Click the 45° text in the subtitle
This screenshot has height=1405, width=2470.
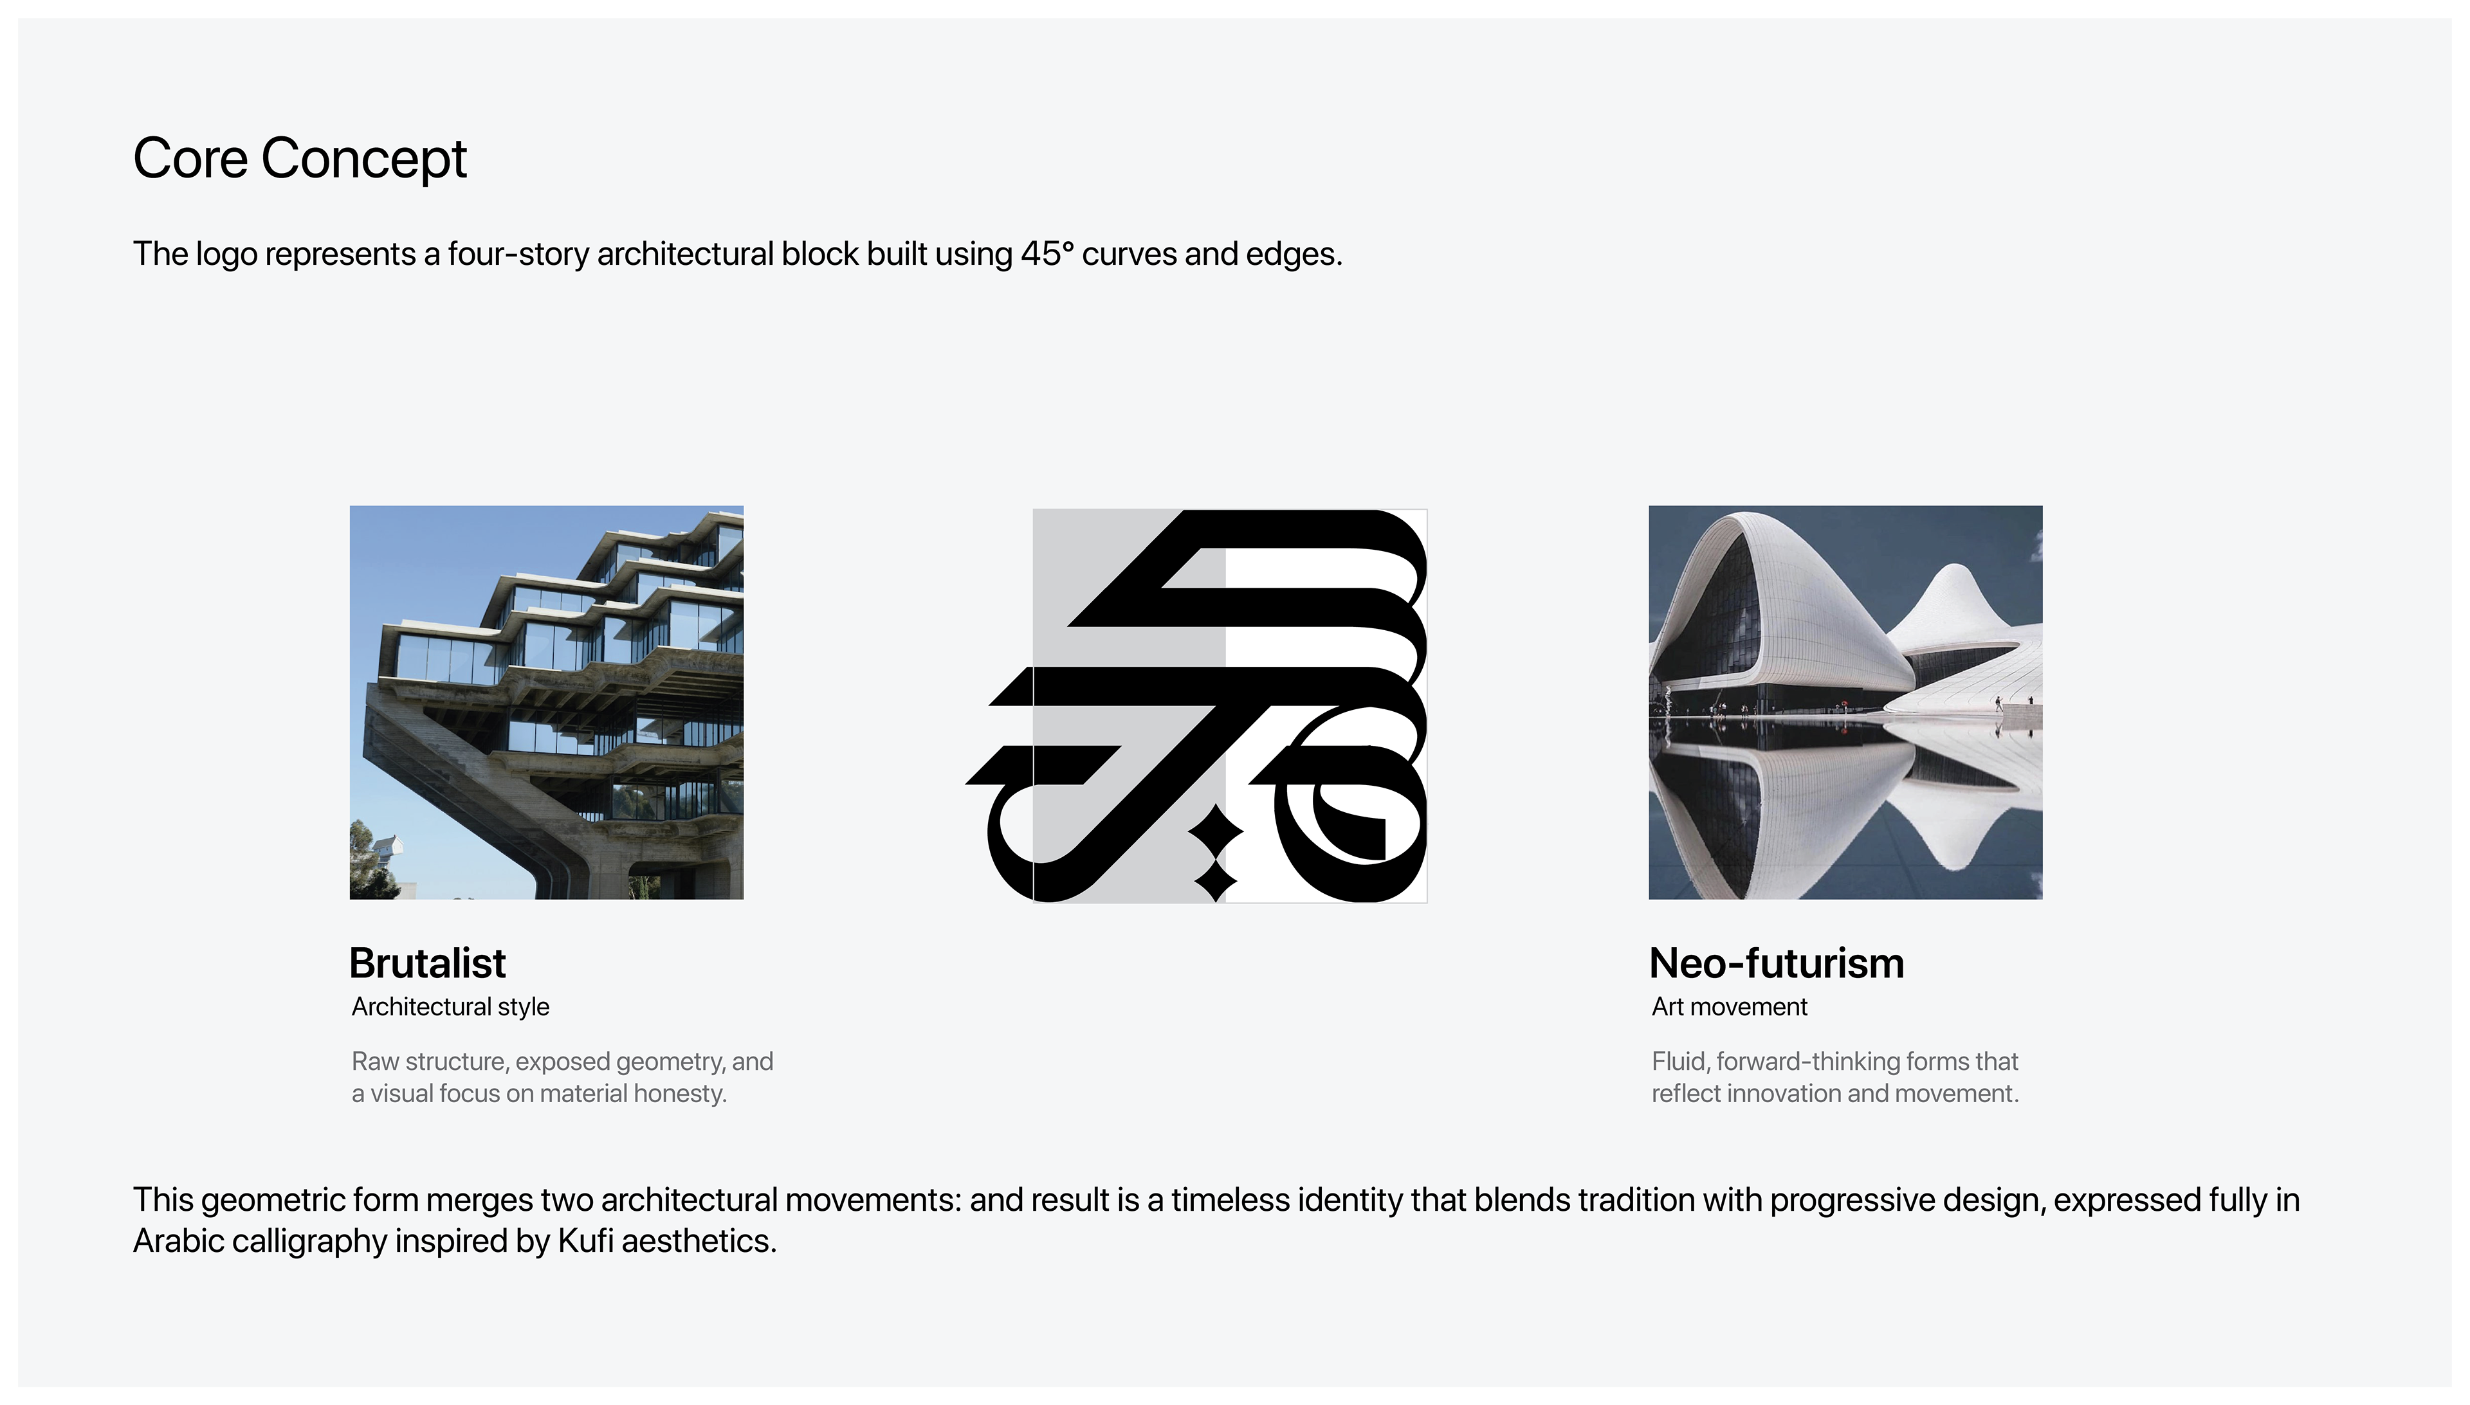tap(1047, 254)
